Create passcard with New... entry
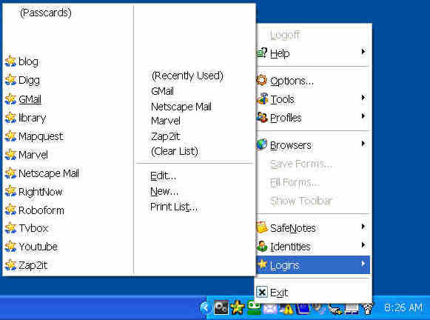The height and width of the screenshot is (320, 430). coord(164,191)
